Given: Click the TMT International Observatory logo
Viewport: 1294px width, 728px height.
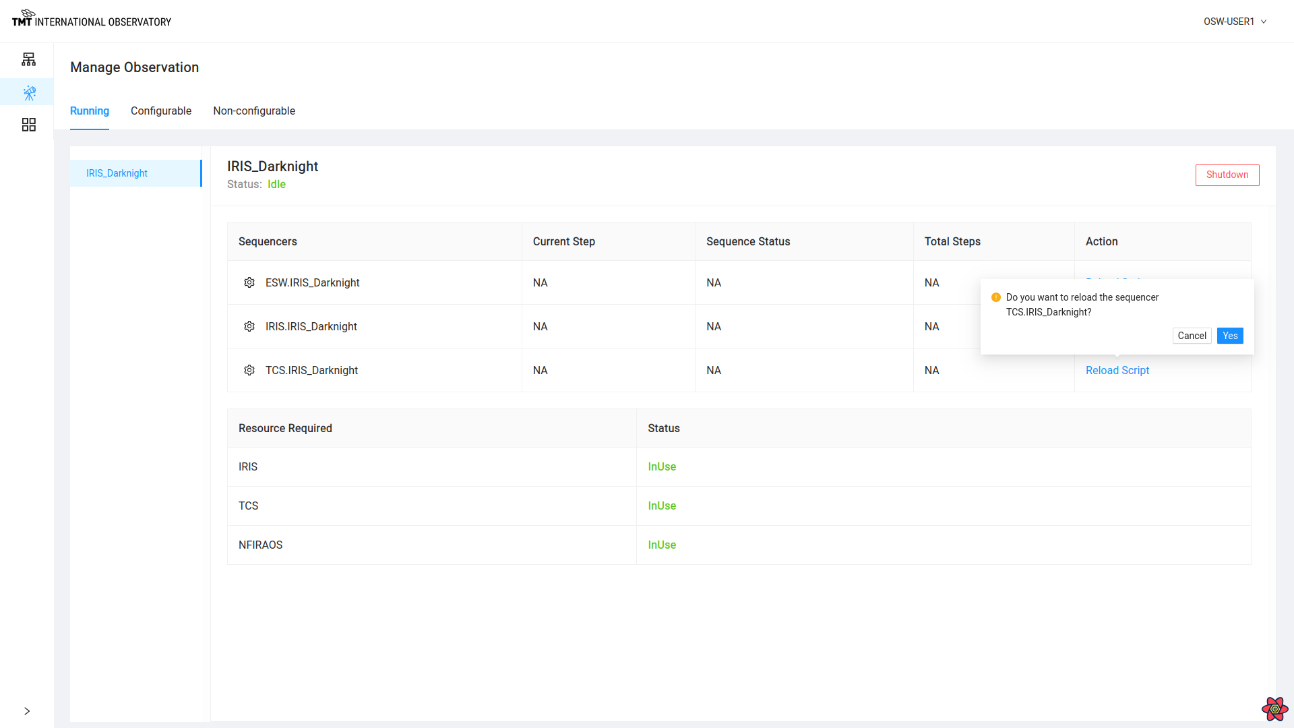Looking at the screenshot, I should pos(92,18).
